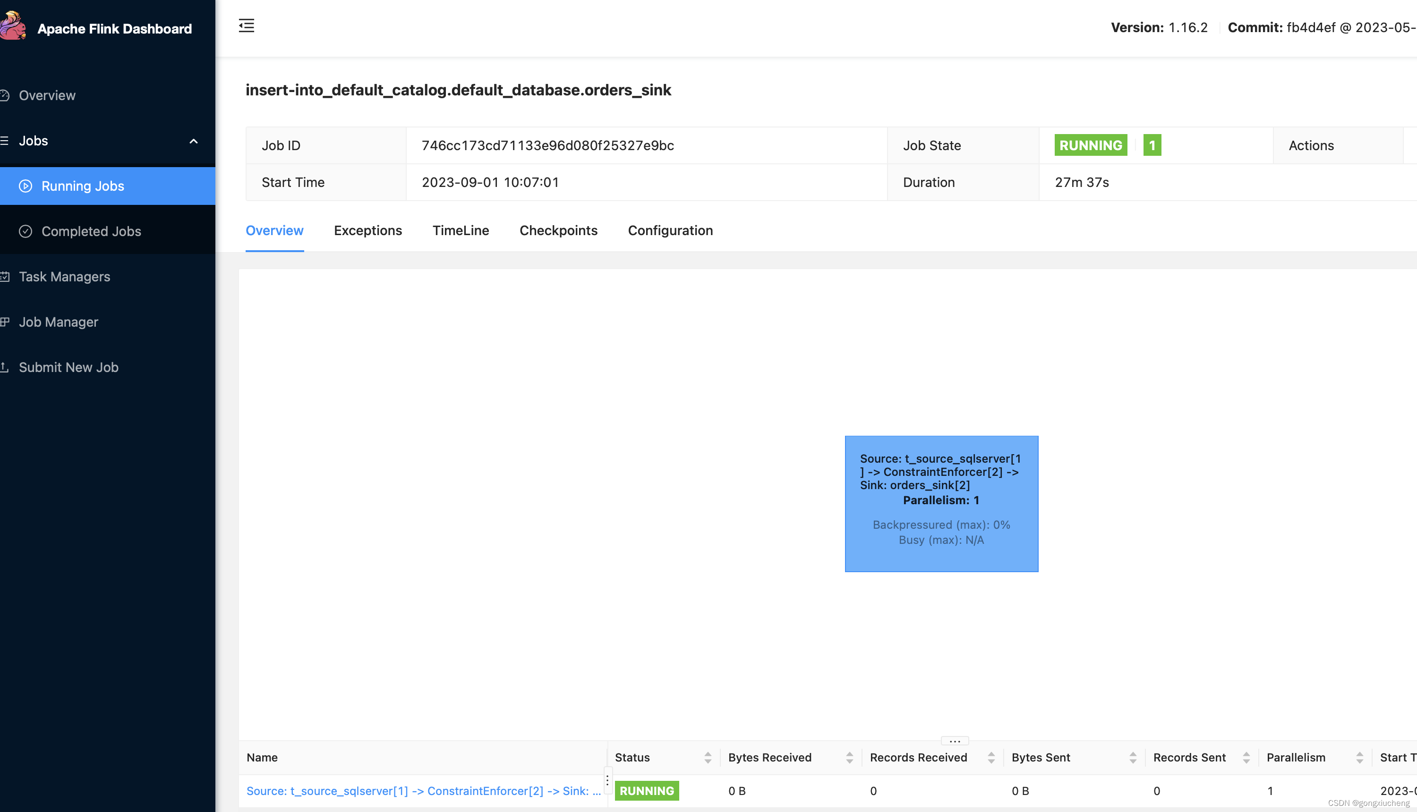Select the Overview dashboard icon in sidebar
Image resolution: width=1417 pixels, height=812 pixels.
click(x=5, y=95)
